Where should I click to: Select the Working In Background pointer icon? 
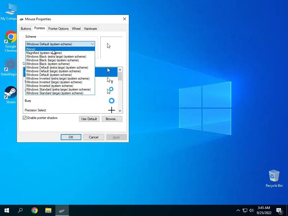110,90
